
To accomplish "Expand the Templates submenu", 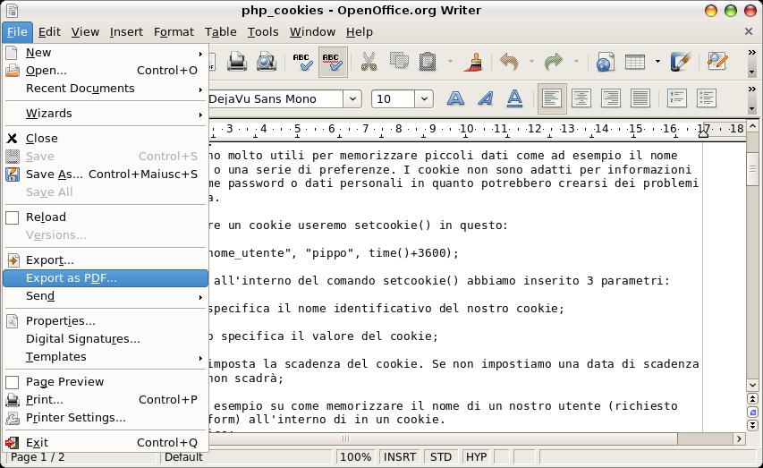I will pyautogui.click(x=106, y=357).
